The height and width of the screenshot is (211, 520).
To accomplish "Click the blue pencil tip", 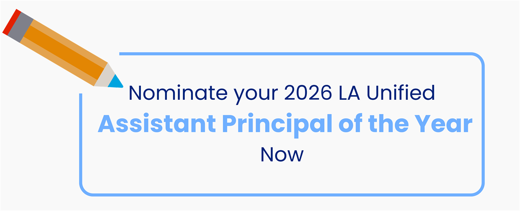I will pos(115,81).
